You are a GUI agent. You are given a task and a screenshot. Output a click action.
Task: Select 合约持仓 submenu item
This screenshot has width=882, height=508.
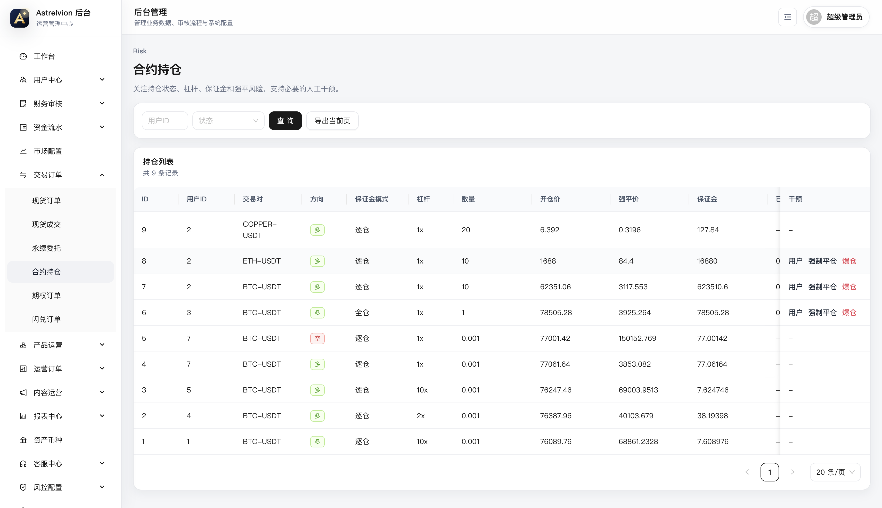coord(60,272)
